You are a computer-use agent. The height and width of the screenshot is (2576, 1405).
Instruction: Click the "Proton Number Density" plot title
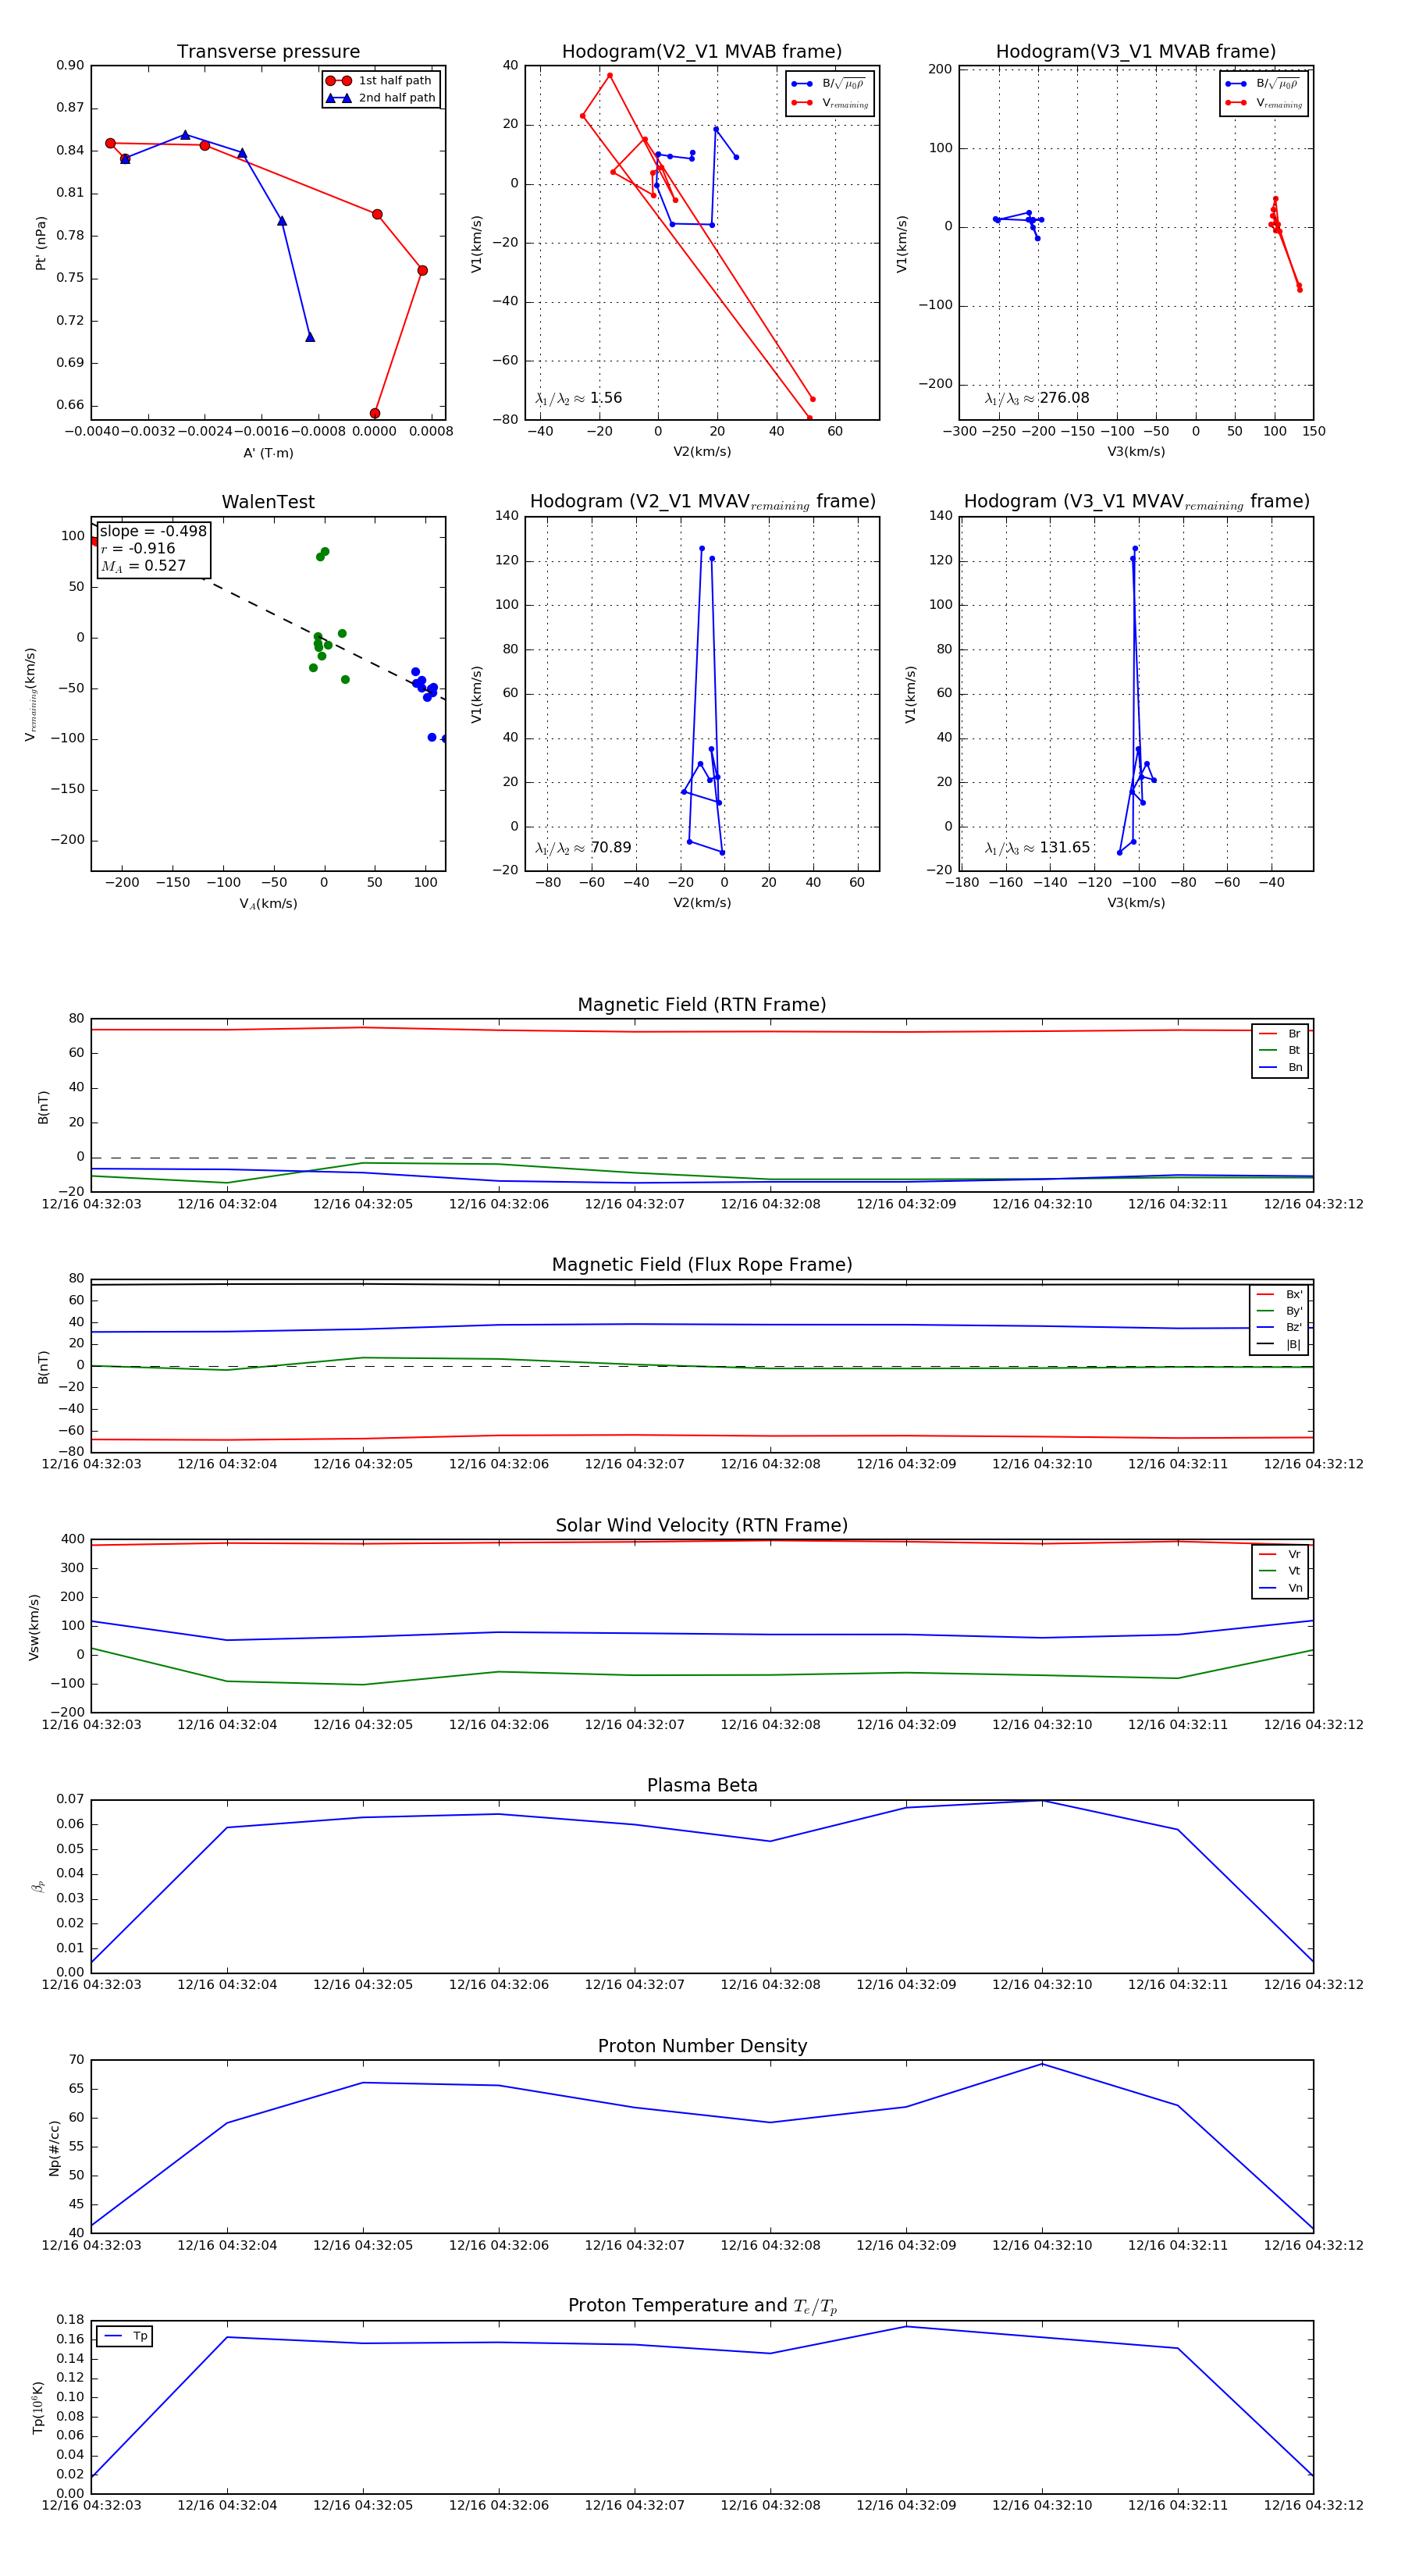click(x=702, y=2046)
